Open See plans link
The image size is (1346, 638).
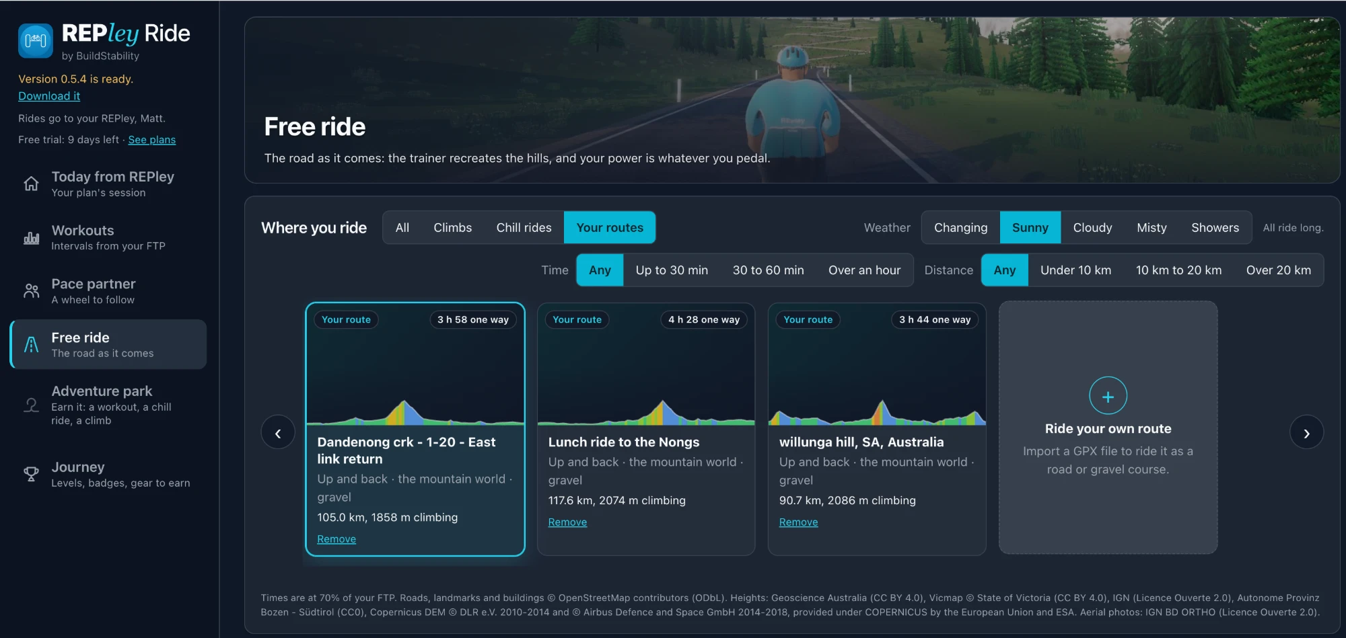point(152,140)
